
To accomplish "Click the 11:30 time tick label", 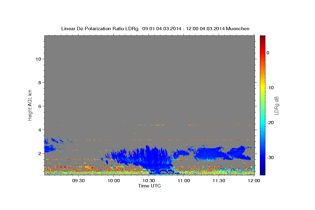I will coord(219,181).
